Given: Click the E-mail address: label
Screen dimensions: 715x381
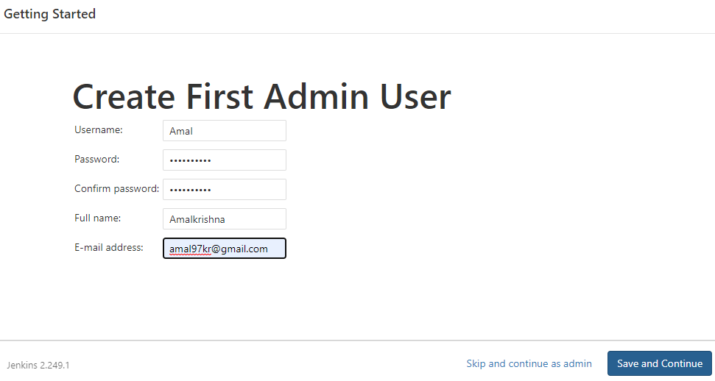Looking at the screenshot, I should 108,247.
